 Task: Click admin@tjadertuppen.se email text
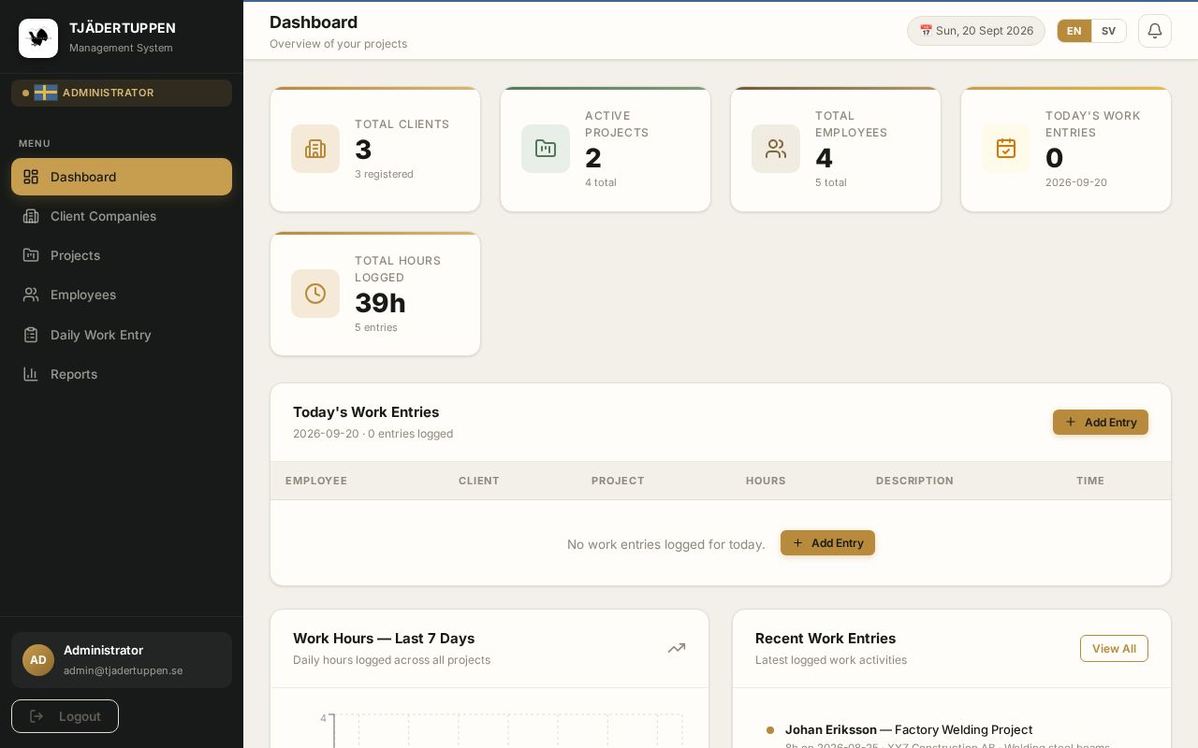click(x=123, y=670)
